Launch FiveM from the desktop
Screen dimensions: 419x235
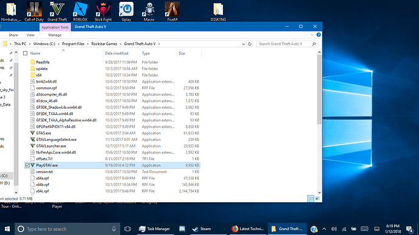(x=172, y=12)
